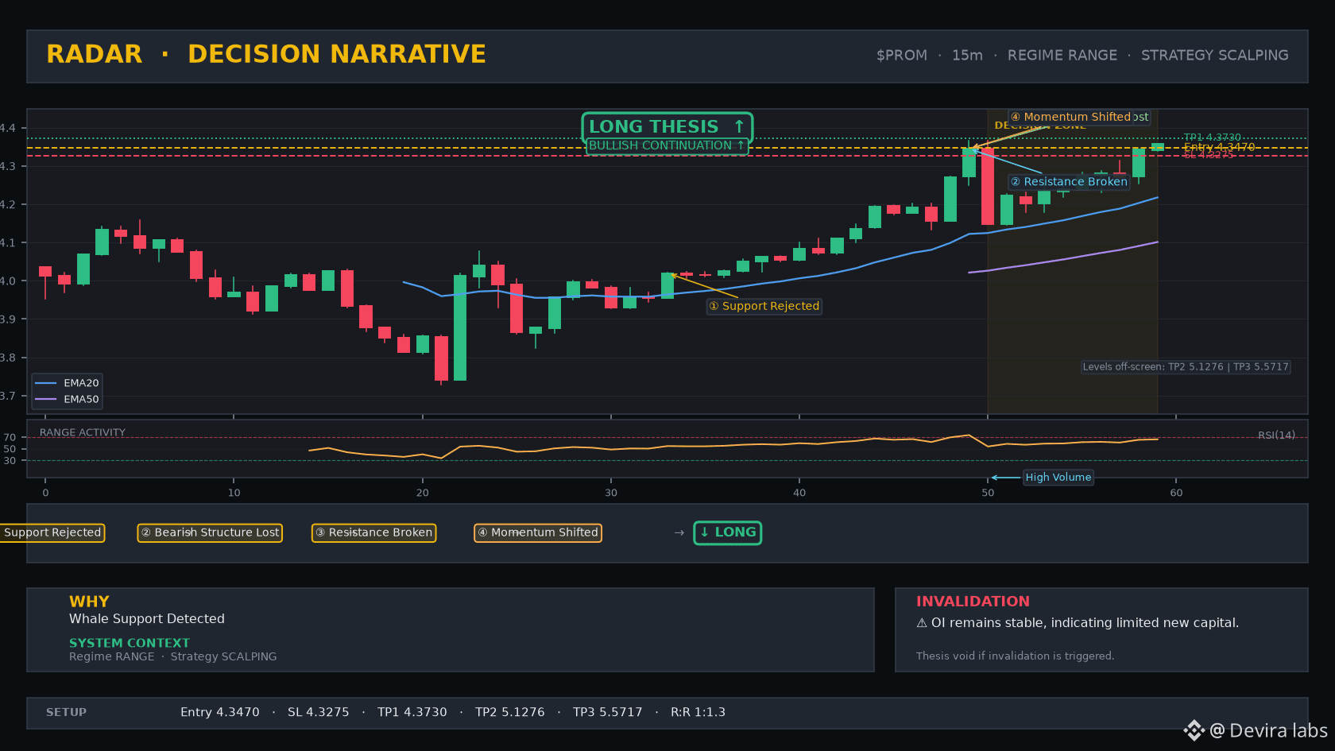Click REGIME RANGE in the header
This screenshot has height=751, width=1335.
pyautogui.click(x=1062, y=56)
